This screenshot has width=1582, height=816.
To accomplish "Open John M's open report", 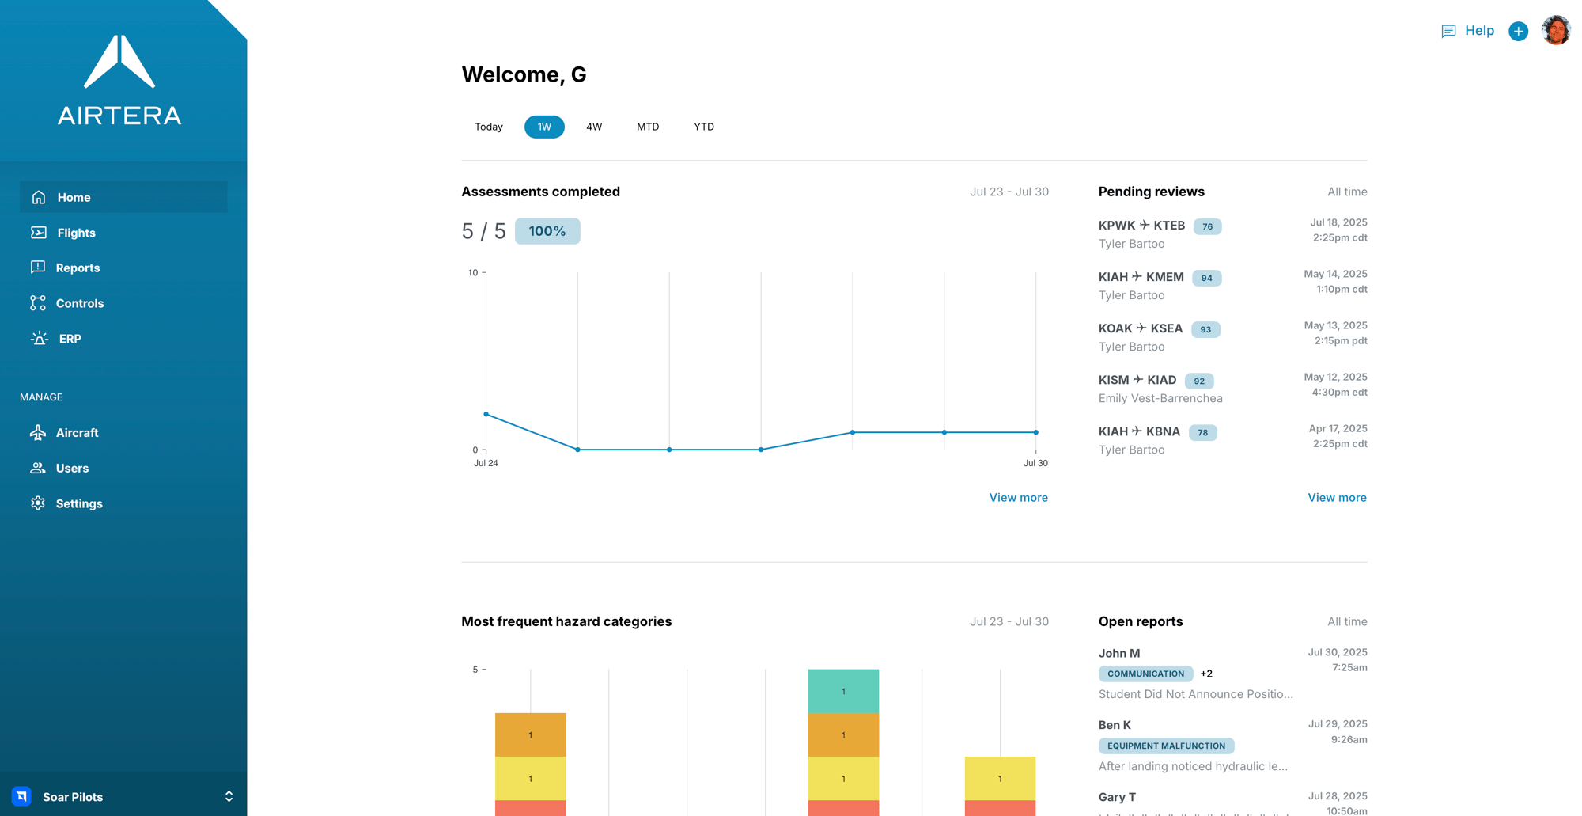I will 1232,674.
